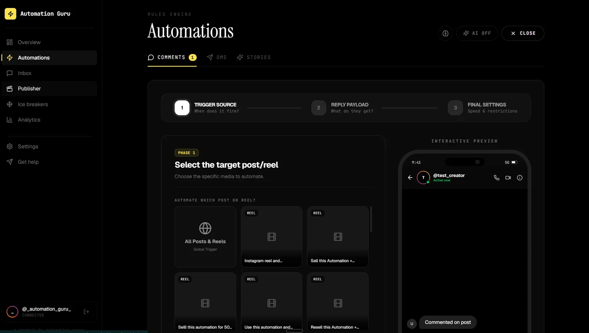Image resolution: width=589 pixels, height=333 pixels.
Task: Switch to the DMs tab
Action: [217, 58]
